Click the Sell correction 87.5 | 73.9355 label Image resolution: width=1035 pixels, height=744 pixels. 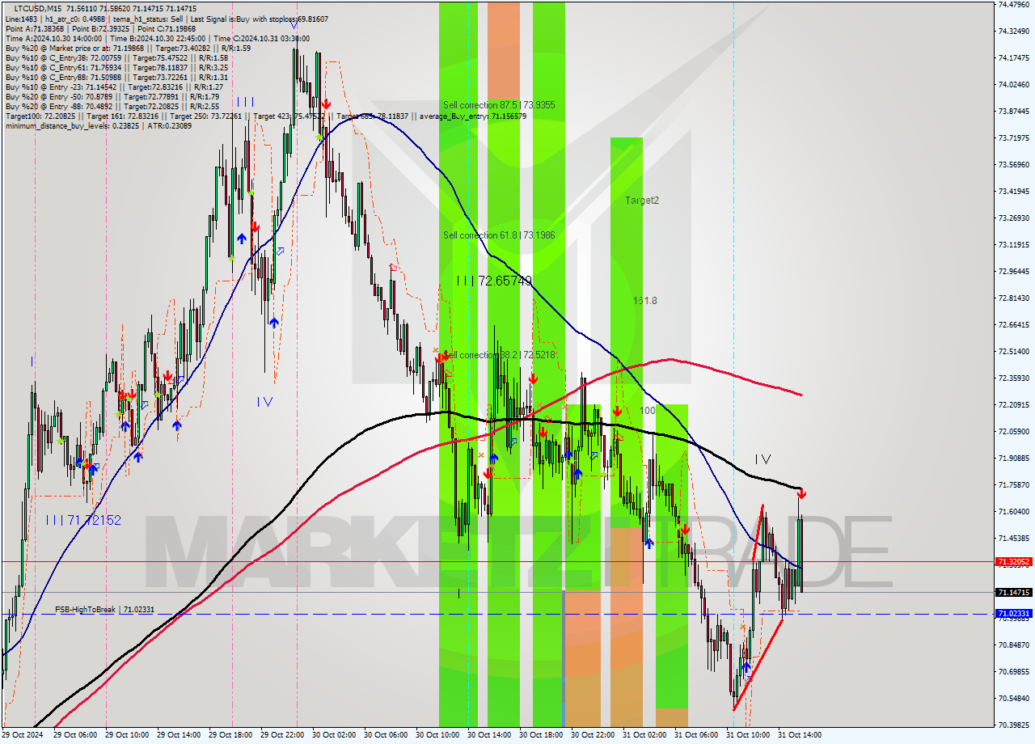point(499,105)
